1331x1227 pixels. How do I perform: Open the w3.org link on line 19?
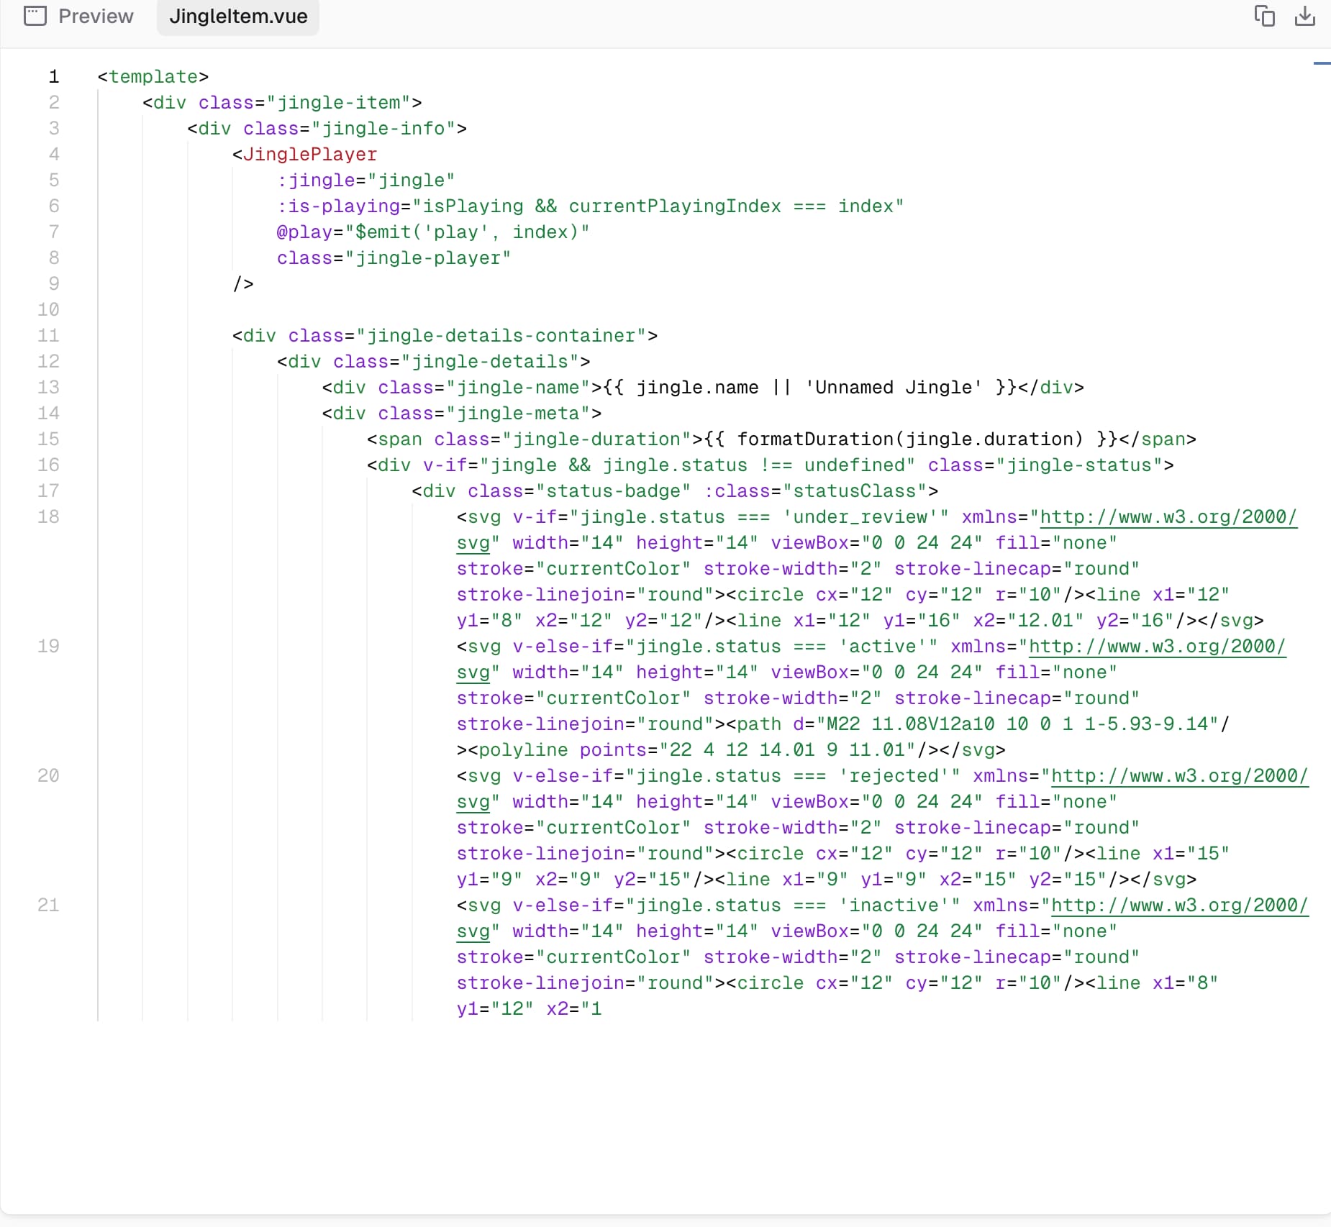1157,647
